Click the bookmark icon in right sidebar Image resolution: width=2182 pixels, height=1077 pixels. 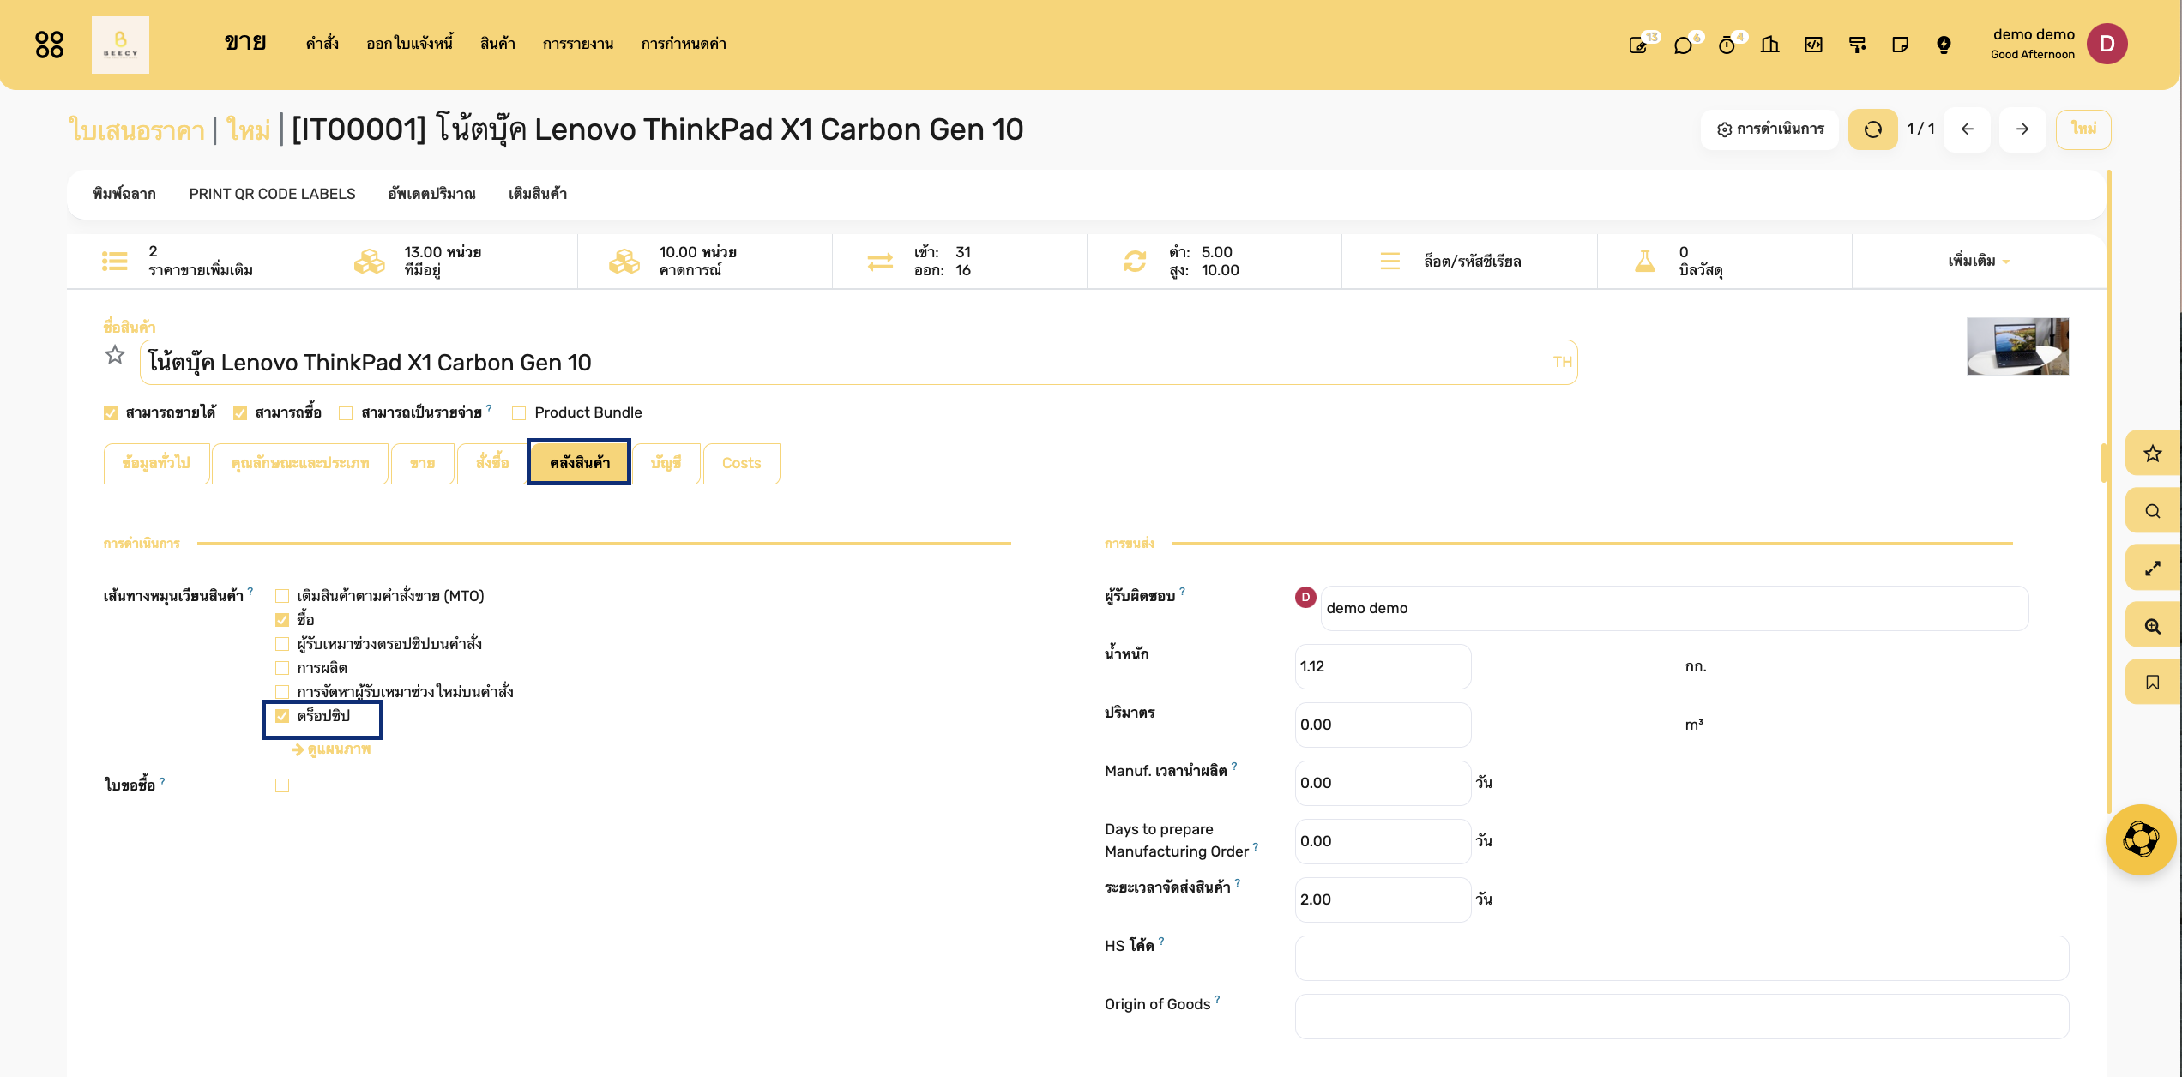coord(2153,683)
